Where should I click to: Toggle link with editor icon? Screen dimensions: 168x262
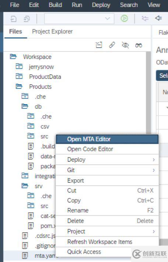tap(112, 45)
